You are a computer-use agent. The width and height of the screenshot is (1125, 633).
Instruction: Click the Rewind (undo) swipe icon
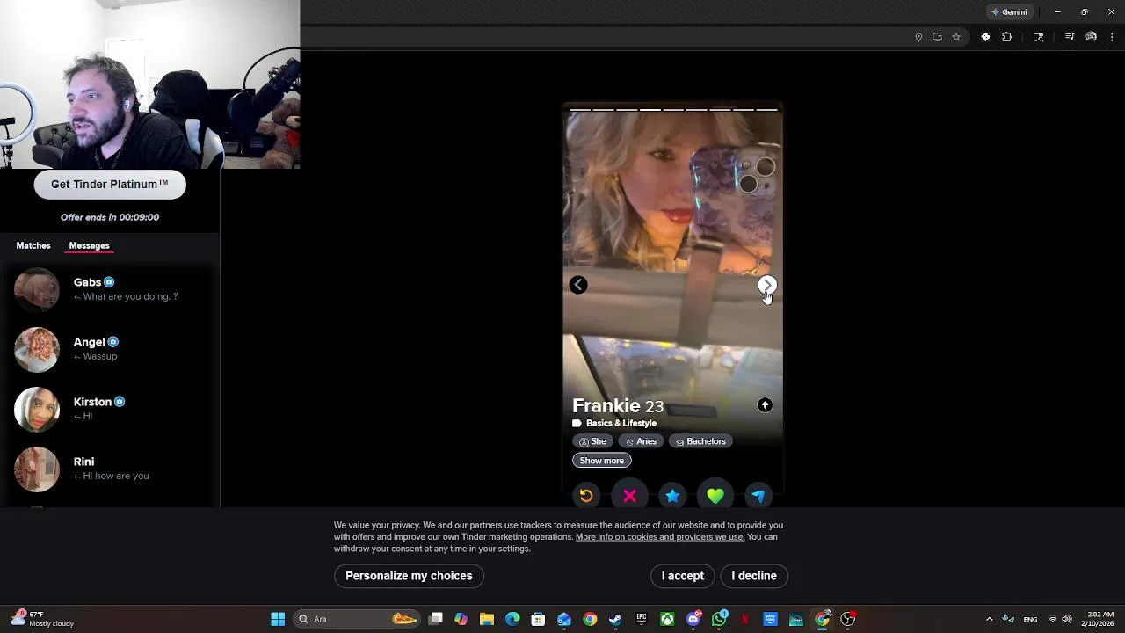[x=586, y=496]
